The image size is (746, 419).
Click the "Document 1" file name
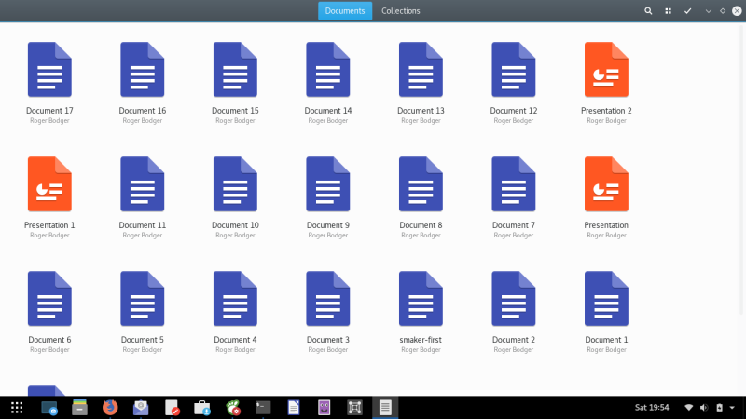pos(606,340)
